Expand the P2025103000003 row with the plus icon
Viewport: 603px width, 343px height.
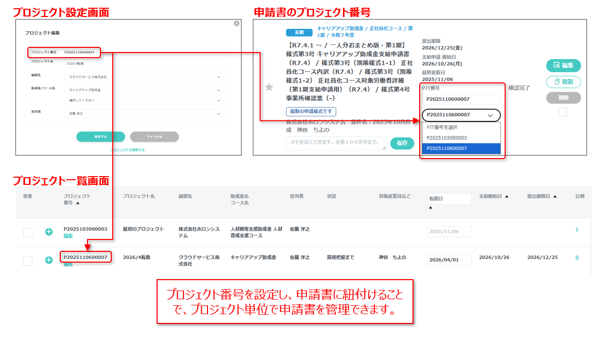click(x=49, y=232)
